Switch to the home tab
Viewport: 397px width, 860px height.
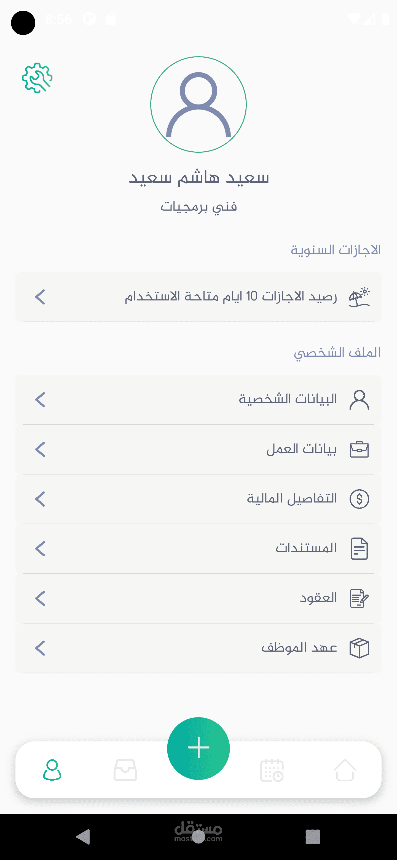pyautogui.click(x=345, y=770)
